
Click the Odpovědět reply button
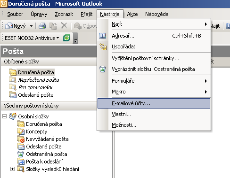(x=85, y=26)
